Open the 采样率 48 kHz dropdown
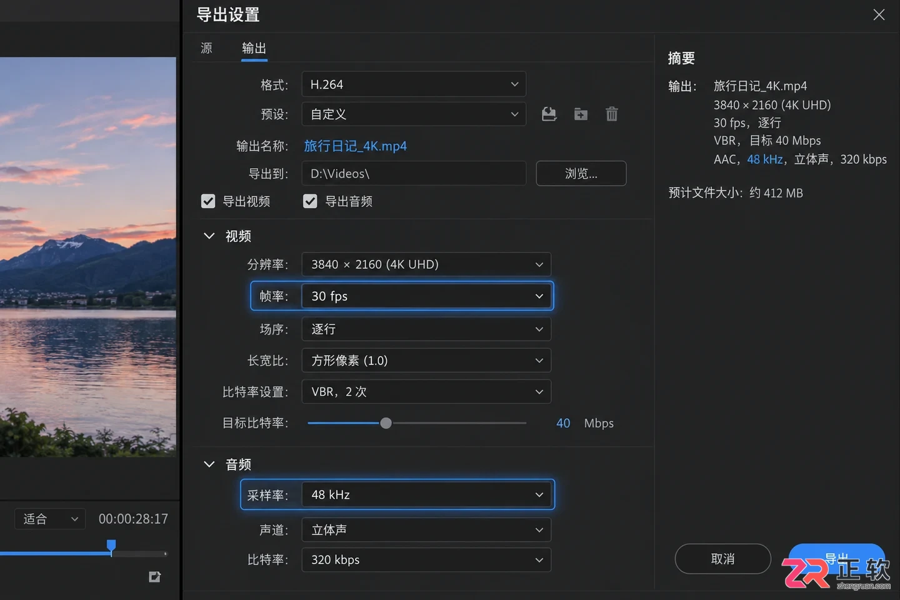The width and height of the screenshot is (900, 600). (426, 495)
